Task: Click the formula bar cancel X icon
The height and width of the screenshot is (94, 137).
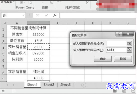Action: [x=37, y=15]
